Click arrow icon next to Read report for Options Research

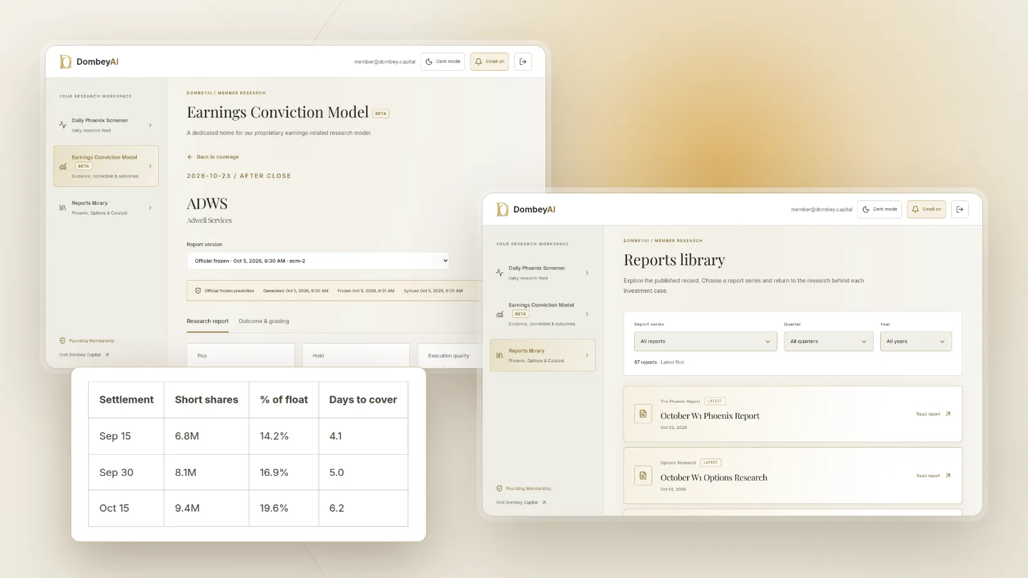click(948, 476)
